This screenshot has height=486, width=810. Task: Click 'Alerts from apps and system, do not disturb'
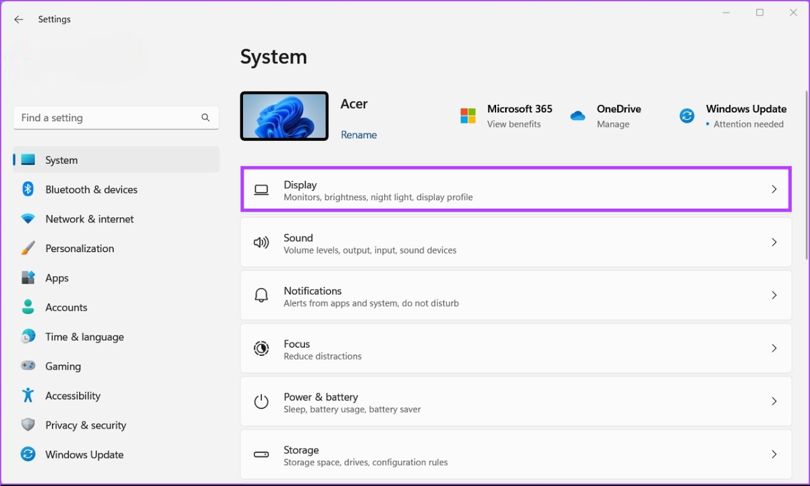[x=371, y=303]
